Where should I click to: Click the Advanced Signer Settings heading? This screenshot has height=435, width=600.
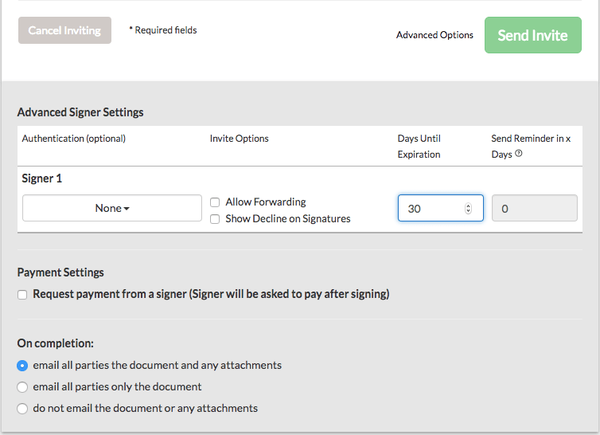coord(80,112)
